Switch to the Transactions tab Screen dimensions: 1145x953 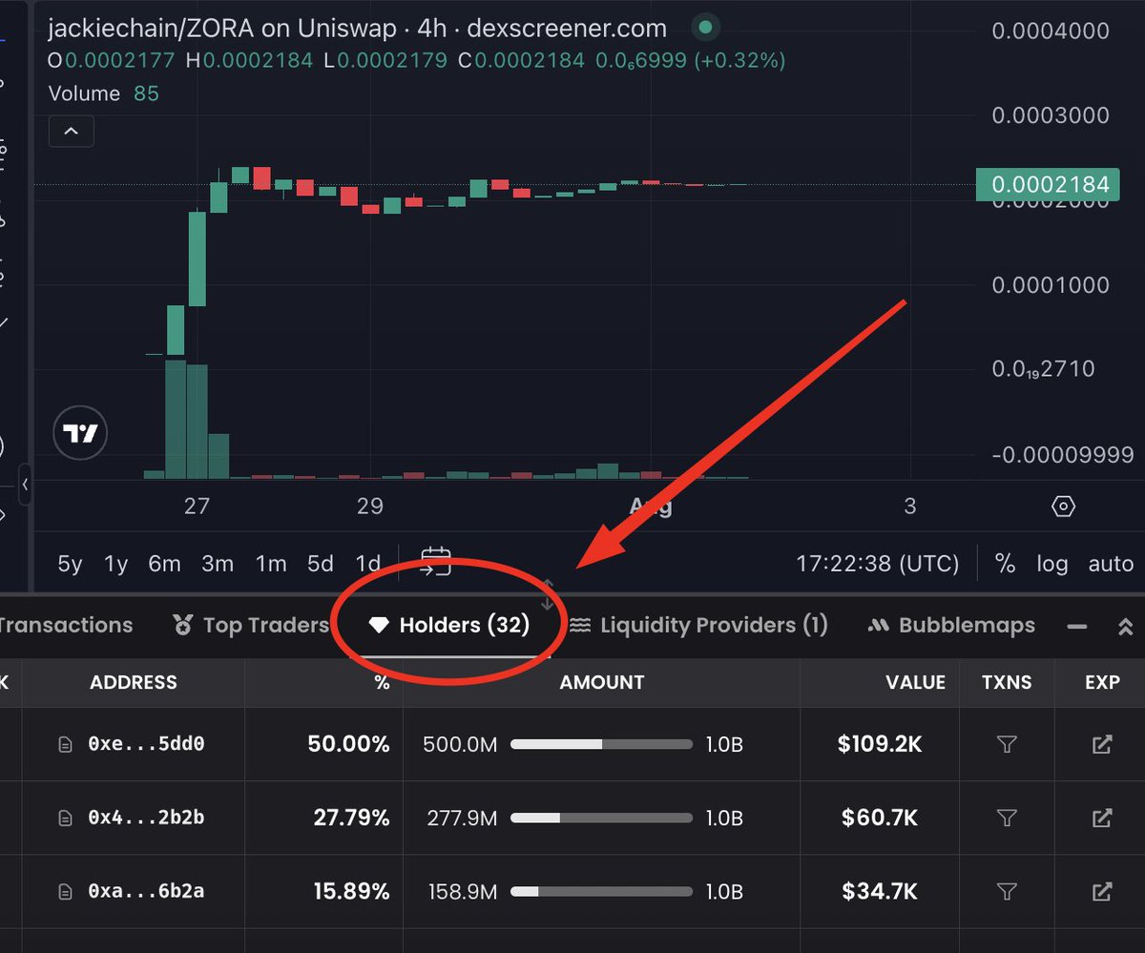pyautogui.click(x=65, y=626)
